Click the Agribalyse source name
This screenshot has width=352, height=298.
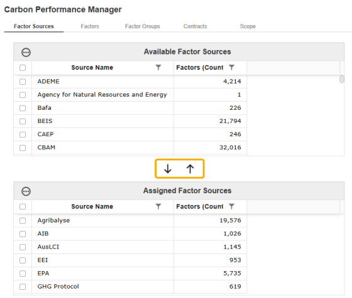click(53, 220)
